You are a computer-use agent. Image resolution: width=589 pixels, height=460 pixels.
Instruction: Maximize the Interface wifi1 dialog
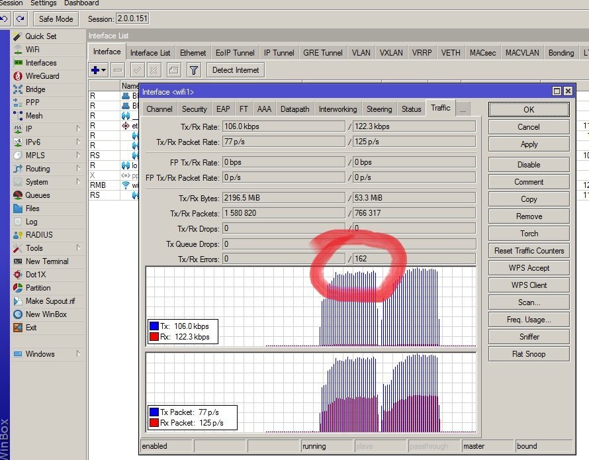click(557, 91)
